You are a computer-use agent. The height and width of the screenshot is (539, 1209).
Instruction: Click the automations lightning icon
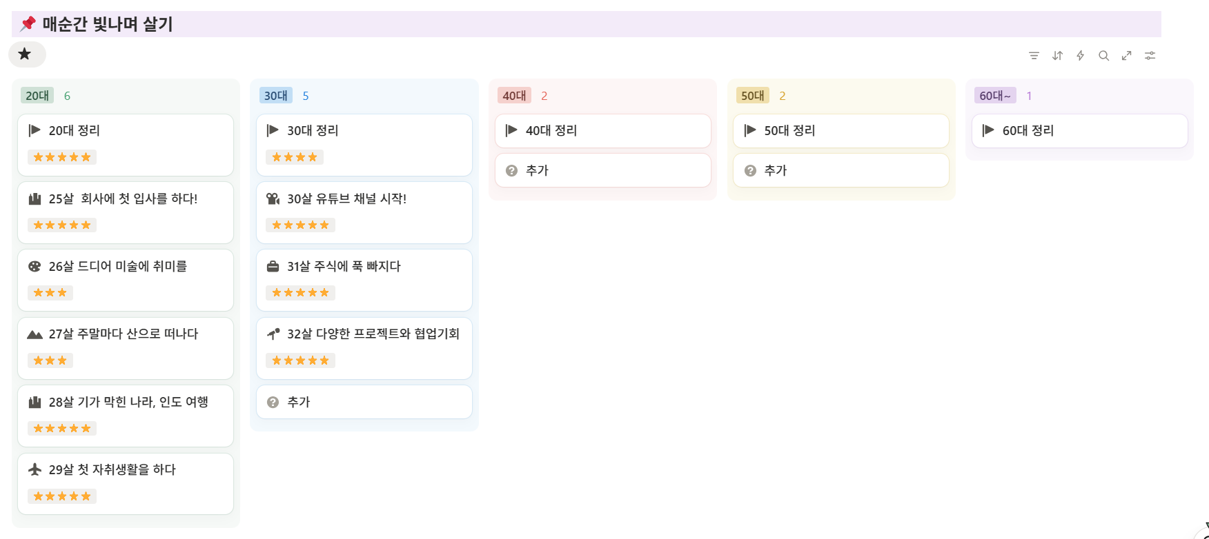1081,55
